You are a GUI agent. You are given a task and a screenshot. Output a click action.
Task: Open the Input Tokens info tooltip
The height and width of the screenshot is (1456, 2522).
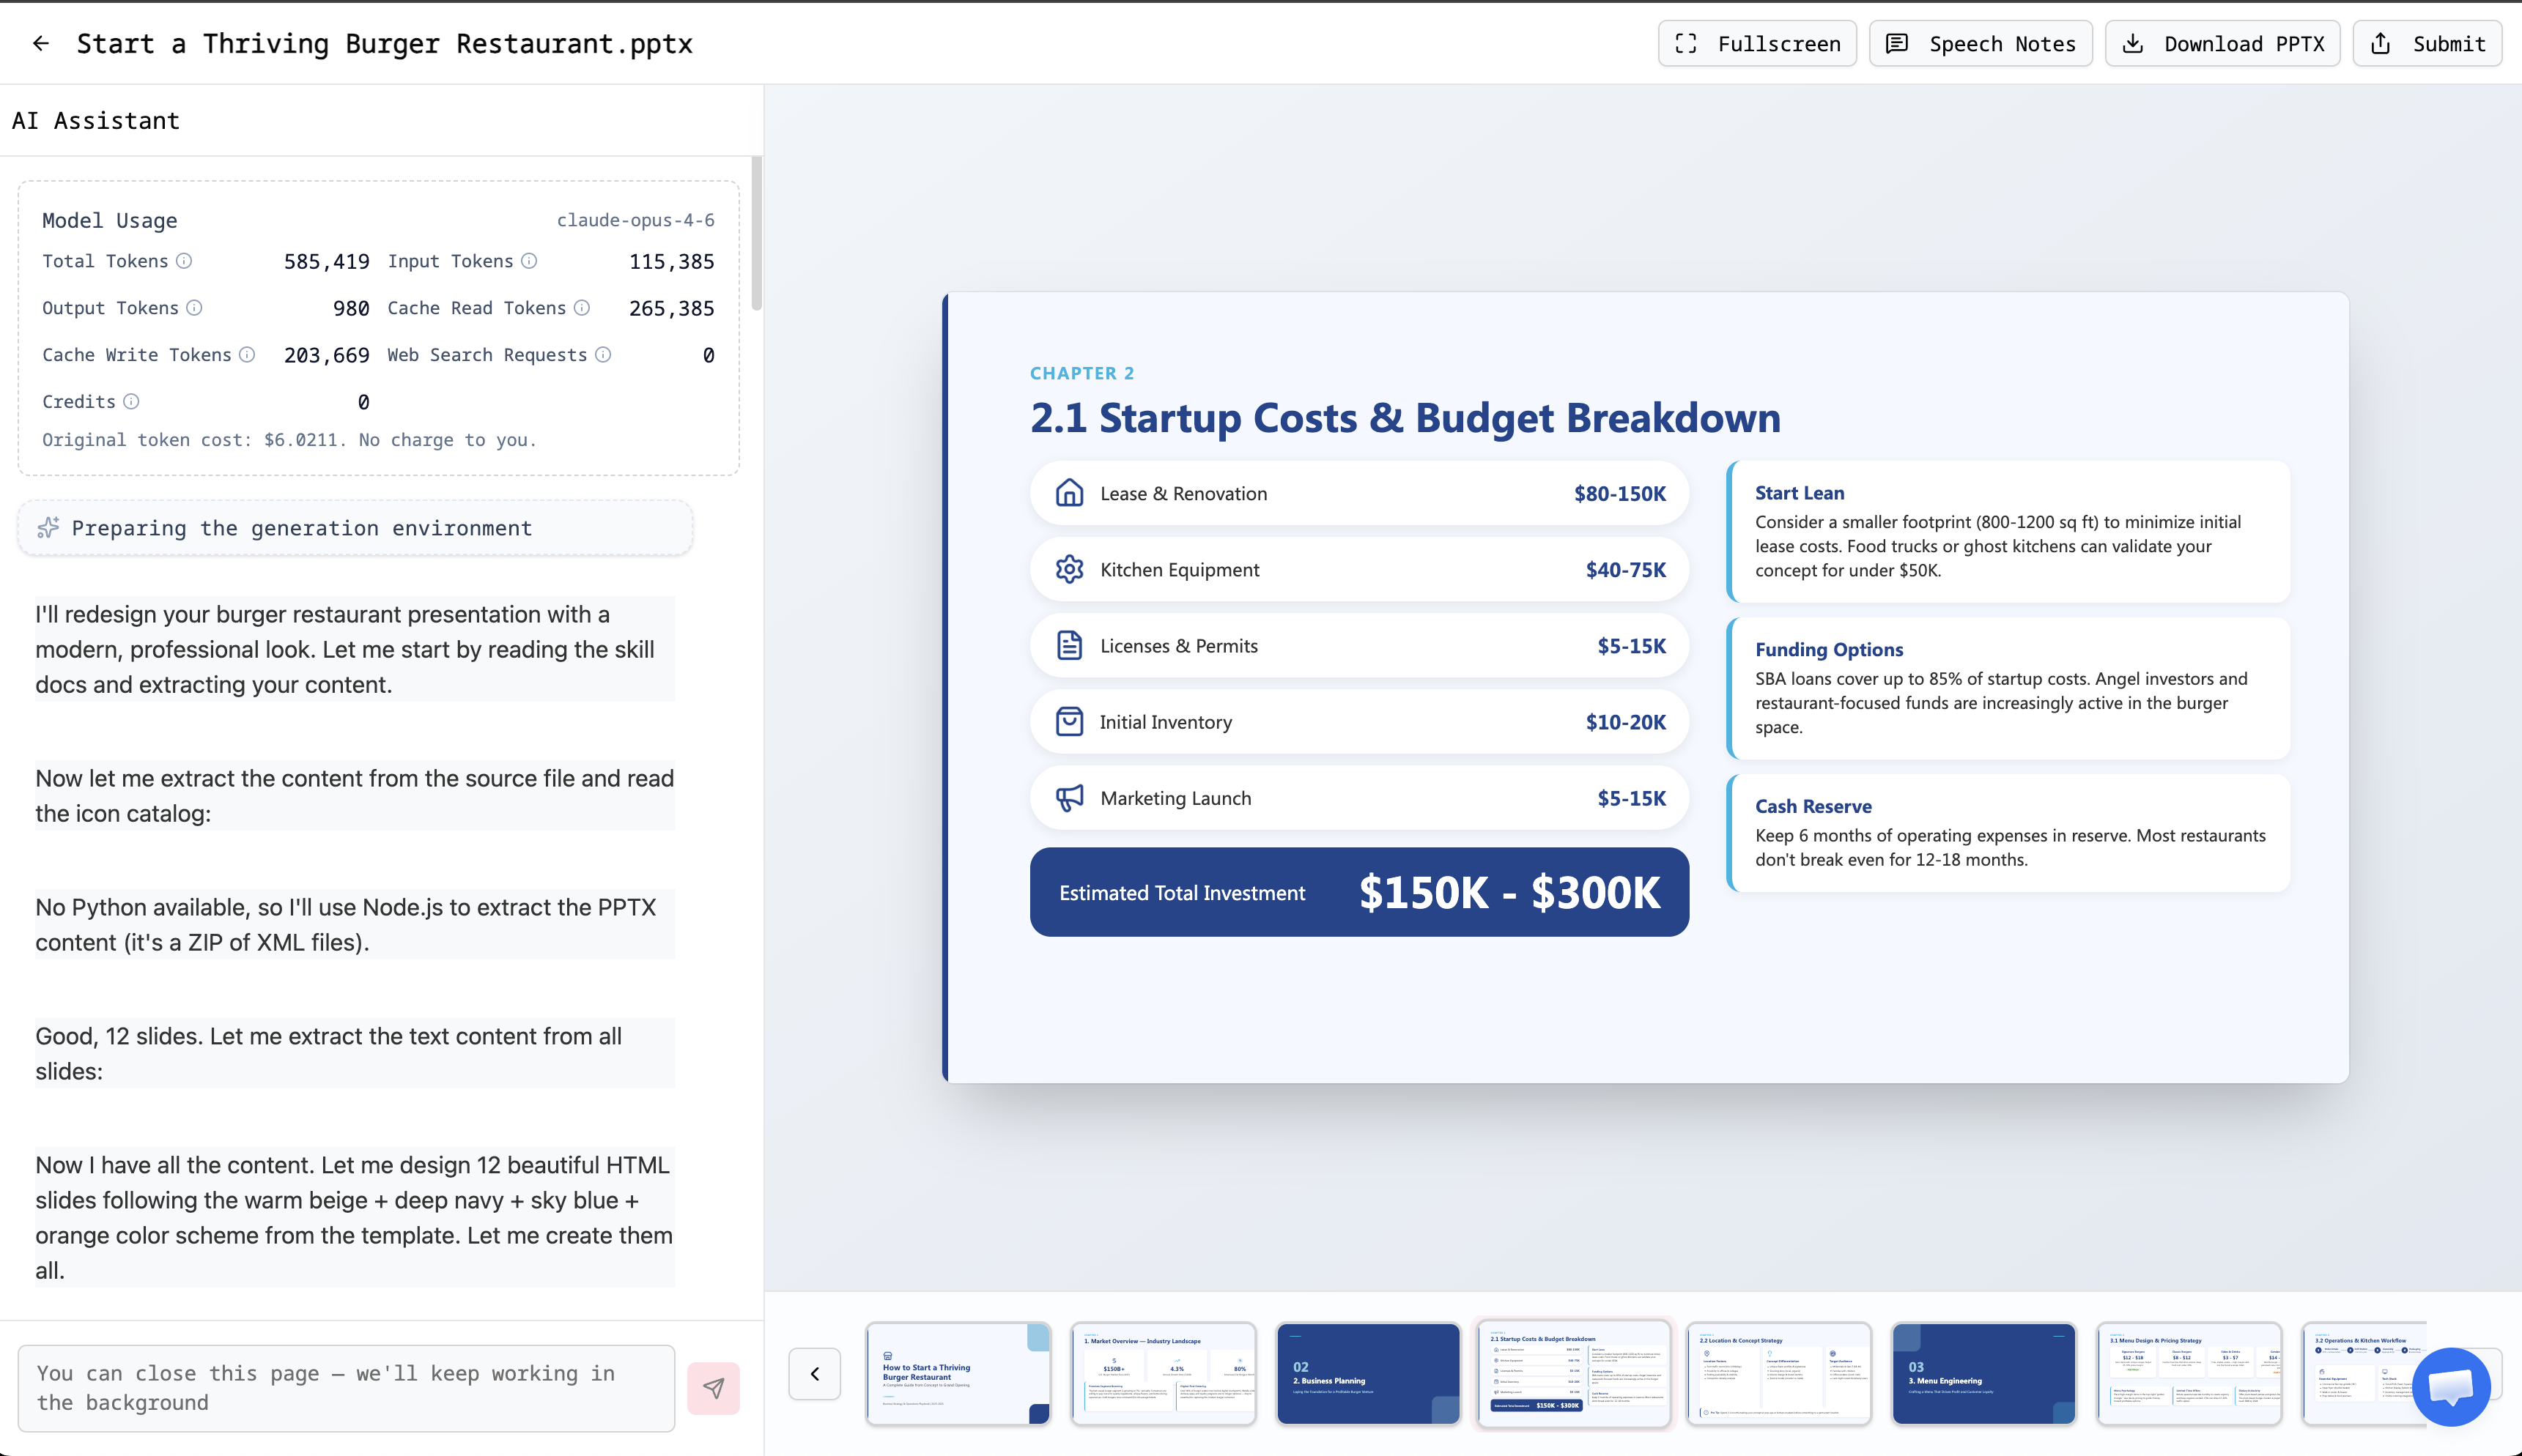pos(528,261)
